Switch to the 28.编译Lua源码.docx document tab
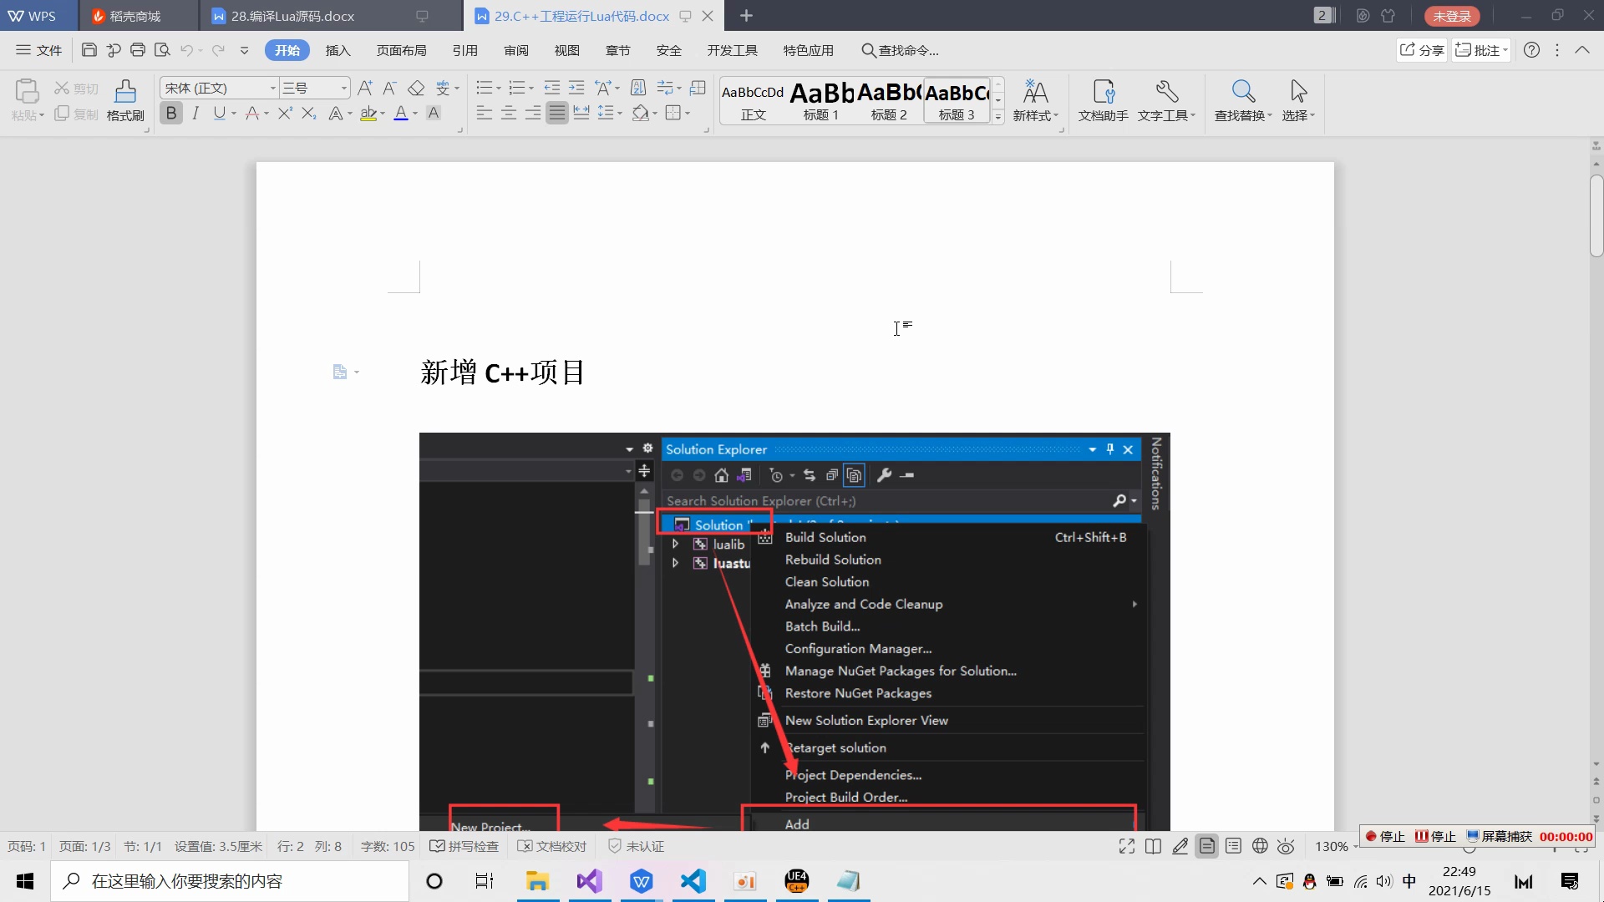The width and height of the screenshot is (1604, 902). click(x=292, y=15)
